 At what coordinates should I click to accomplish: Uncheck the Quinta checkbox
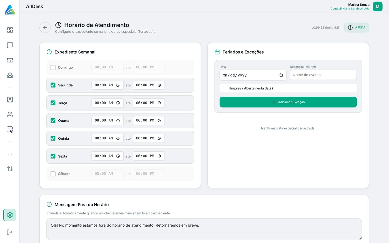[53, 138]
